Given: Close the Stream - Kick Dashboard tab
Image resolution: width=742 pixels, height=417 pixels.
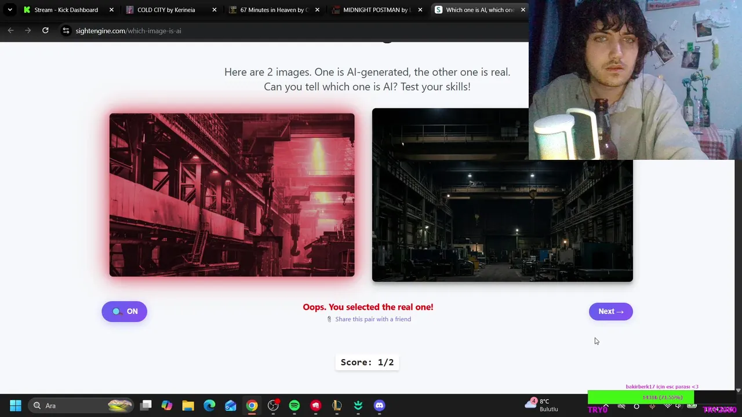Looking at the screenshot, I should click(x=112, y=10).
